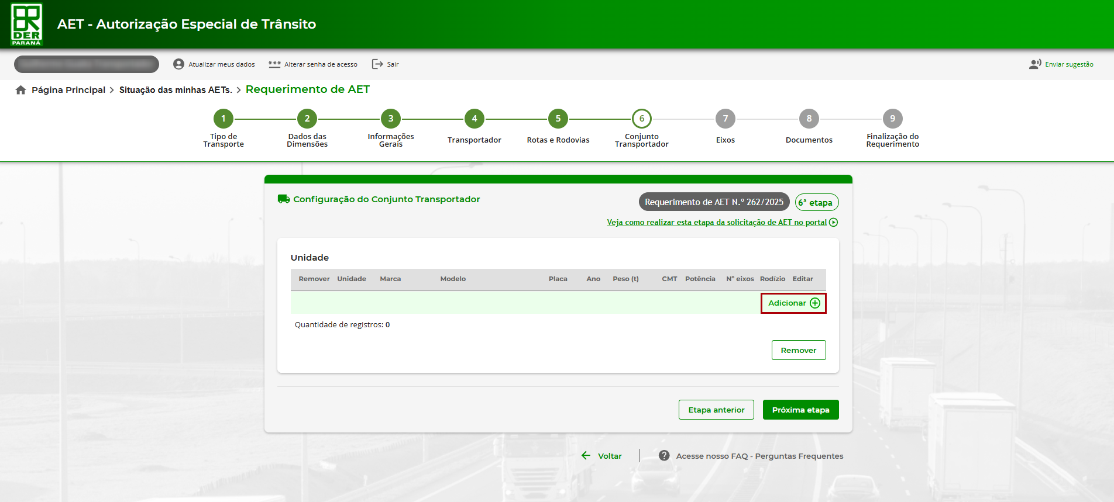
Task: Click the Remover column header
Action: (x=314, y=279)
